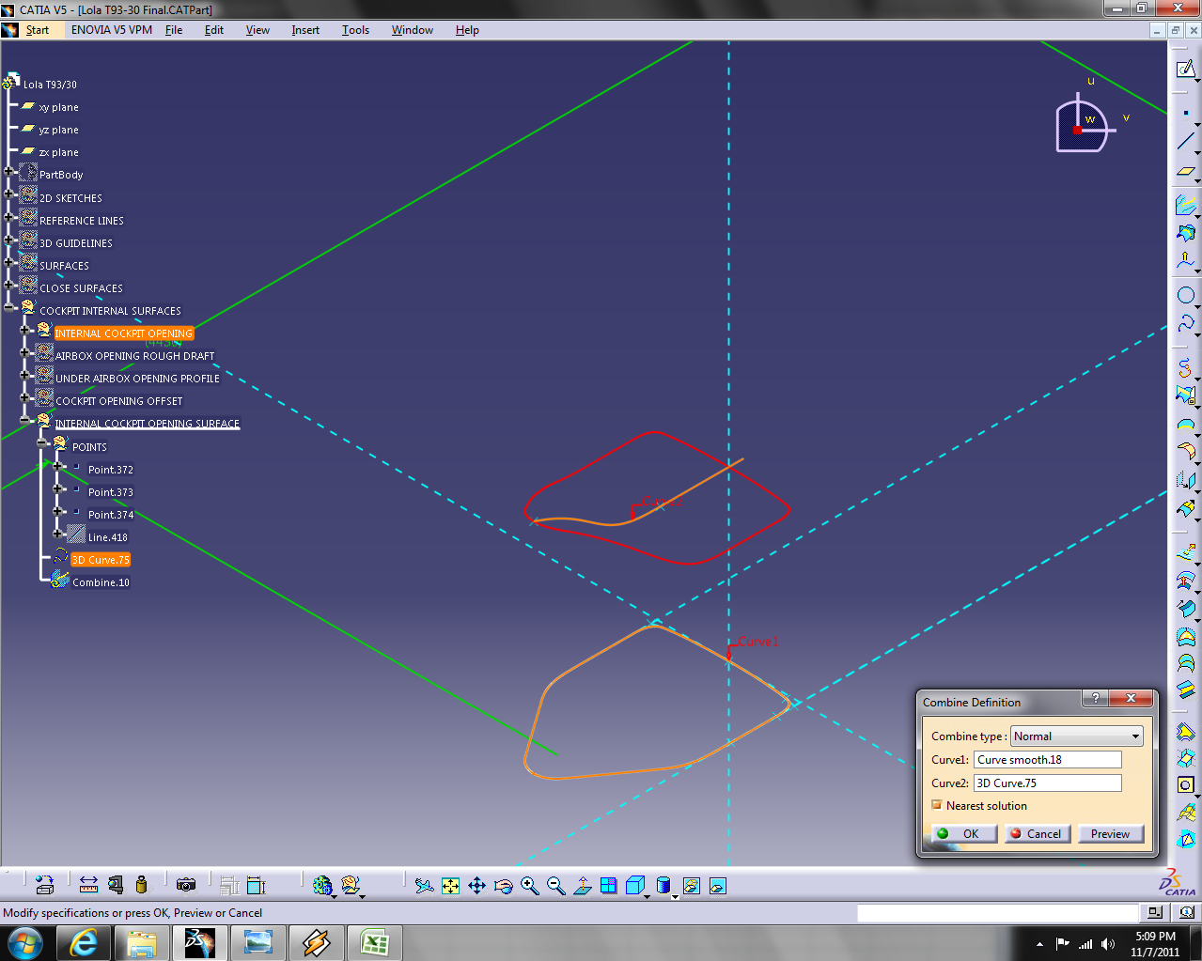The image size is (1202, 961).
Task: Open the File menu
Action: tap(174, 30)
